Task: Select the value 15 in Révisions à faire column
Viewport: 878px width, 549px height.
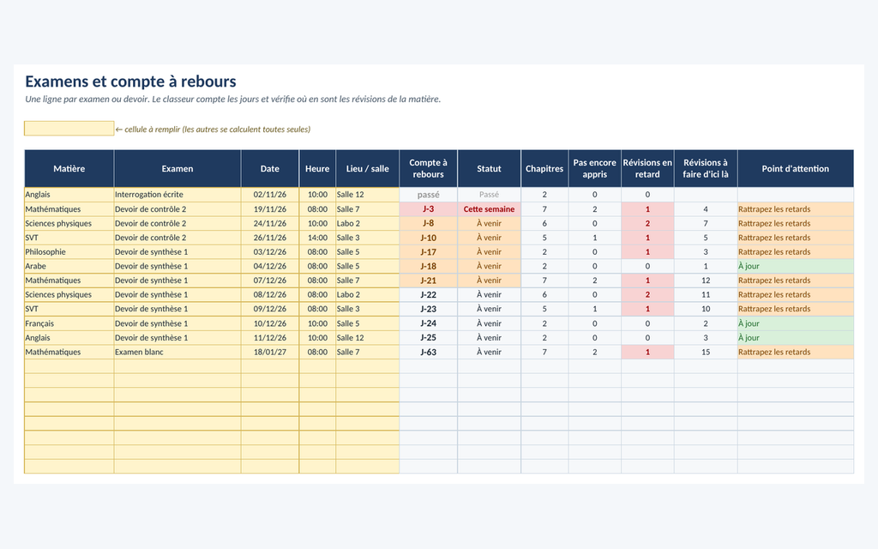Action: [706, 352]
